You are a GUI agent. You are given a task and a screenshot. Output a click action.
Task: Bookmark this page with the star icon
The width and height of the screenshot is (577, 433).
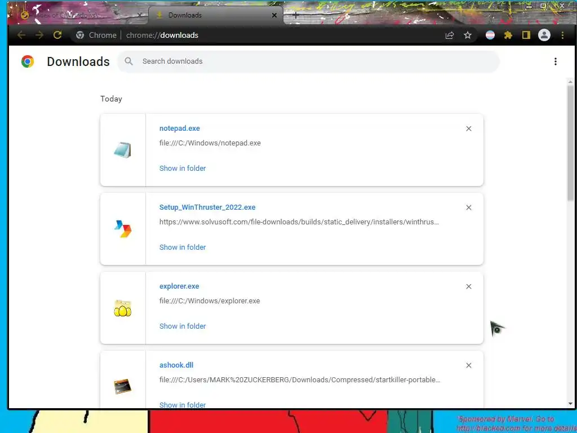pyautogui.click(x=467, y=36)
